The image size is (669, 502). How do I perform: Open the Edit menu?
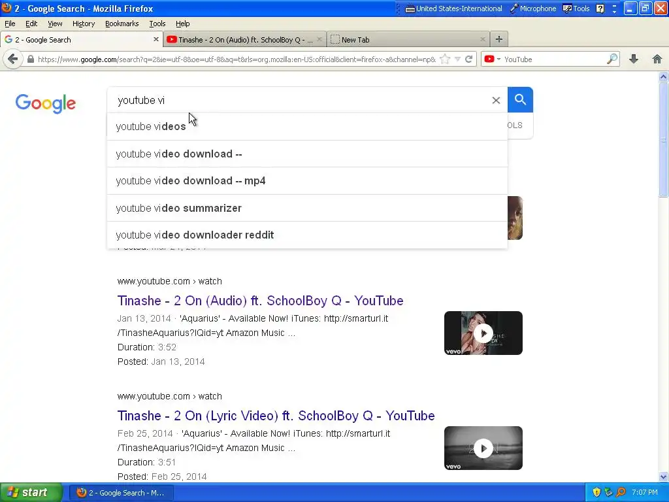click(x=31, y=24)
